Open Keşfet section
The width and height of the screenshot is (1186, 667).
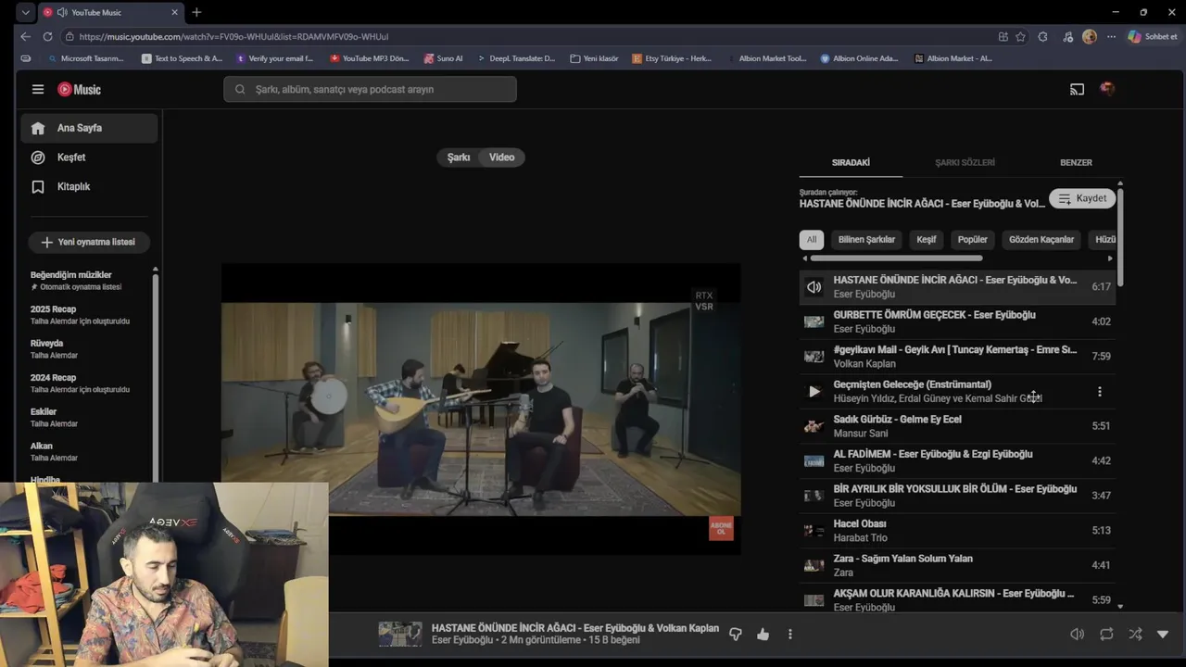point(89,157)
